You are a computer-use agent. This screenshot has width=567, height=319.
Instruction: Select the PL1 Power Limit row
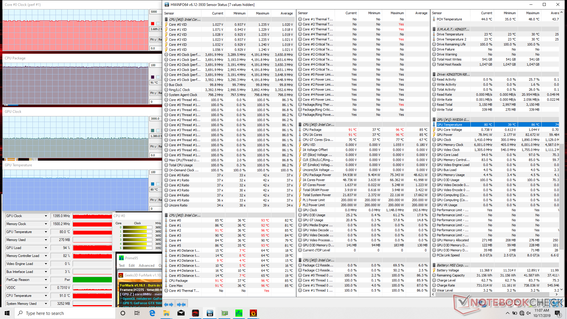(x=363, y=200)
